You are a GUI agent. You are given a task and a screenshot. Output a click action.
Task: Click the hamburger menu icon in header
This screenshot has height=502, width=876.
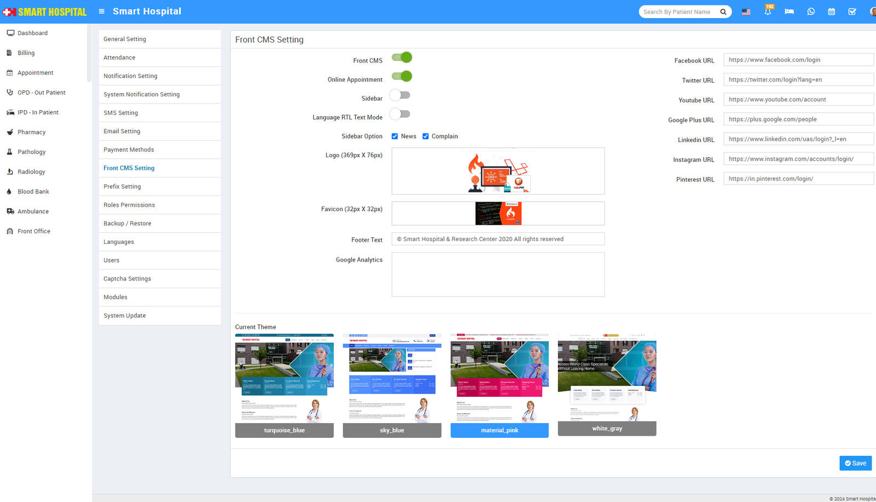(101, 12)
